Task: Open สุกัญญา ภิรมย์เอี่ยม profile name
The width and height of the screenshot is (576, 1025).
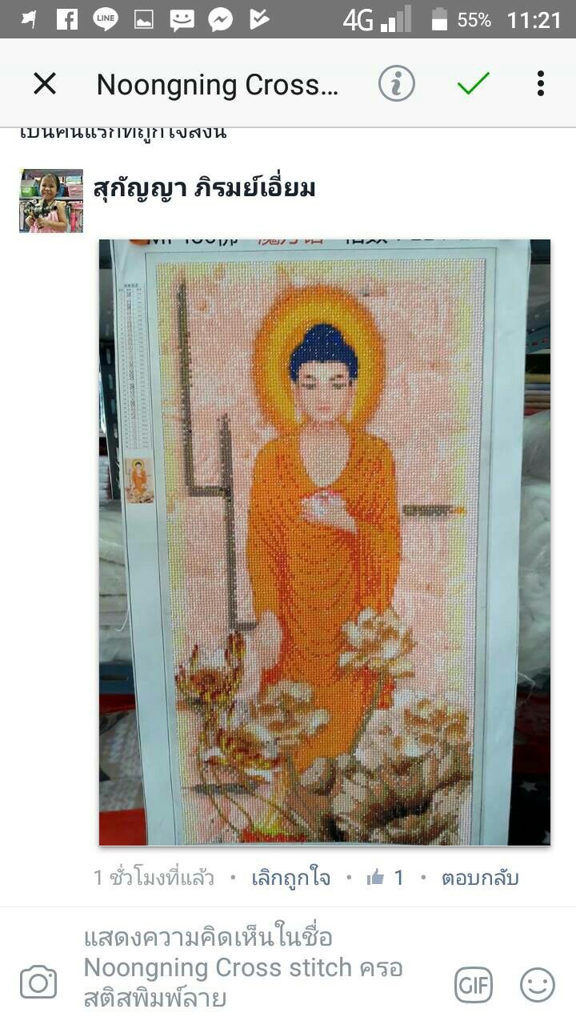Action: pyautogui.click(x=204, y=189)
